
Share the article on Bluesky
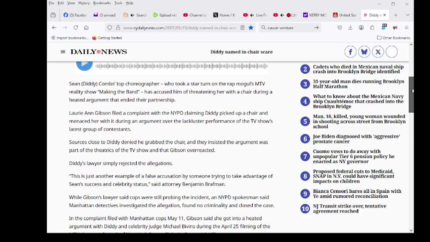click(x=364, y=52)
